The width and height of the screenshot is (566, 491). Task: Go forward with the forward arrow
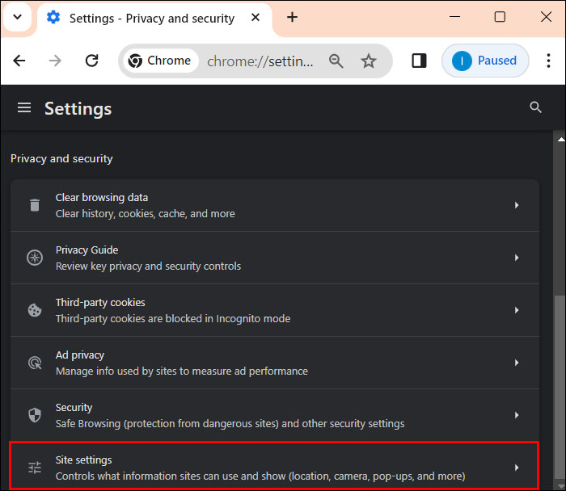[x=55, y=61]
